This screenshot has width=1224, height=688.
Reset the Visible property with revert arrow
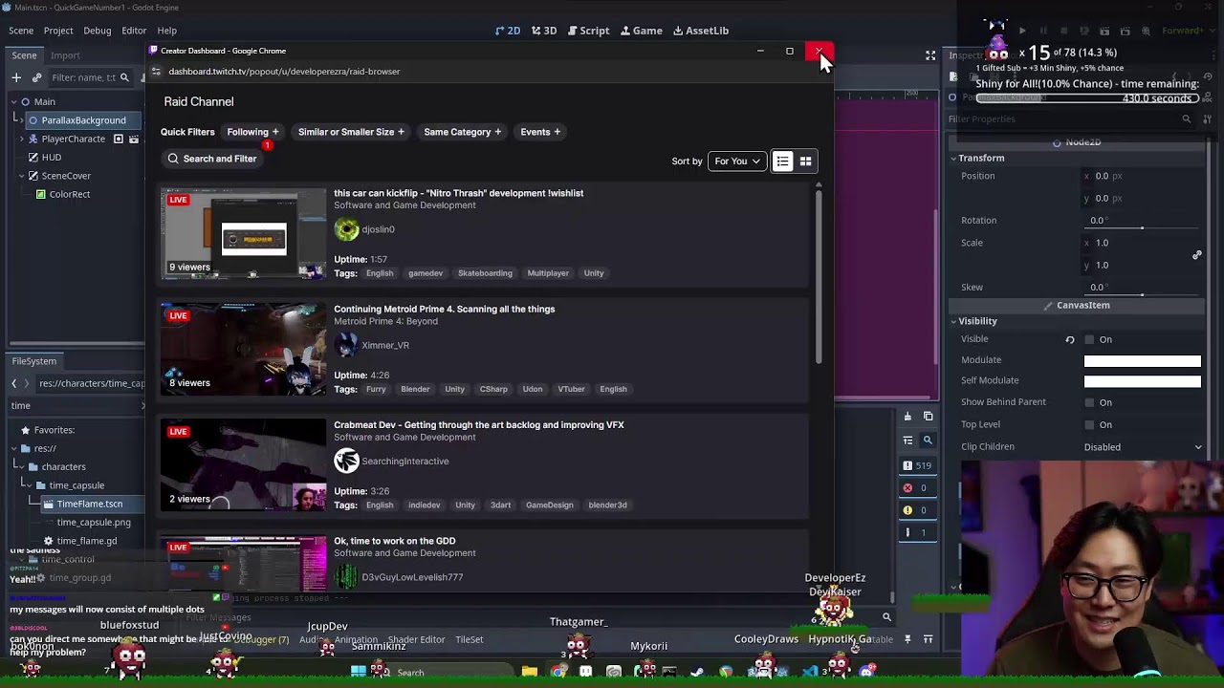pos(1070,339)
